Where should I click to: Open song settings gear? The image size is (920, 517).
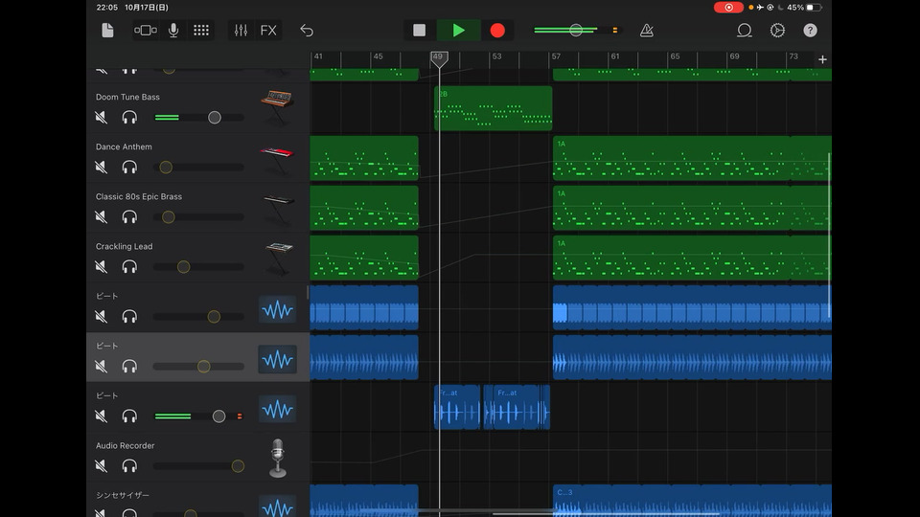pyautogui.click(x=777, y=31)
